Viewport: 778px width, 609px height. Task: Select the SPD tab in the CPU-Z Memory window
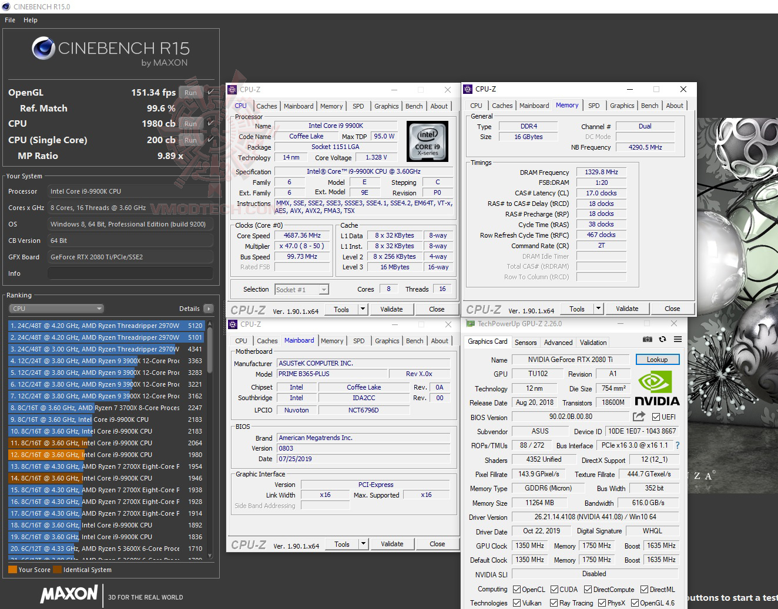594,106
